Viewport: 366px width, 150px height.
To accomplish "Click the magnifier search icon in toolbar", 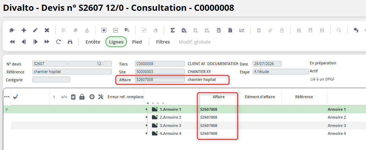I will pos(339,30).
